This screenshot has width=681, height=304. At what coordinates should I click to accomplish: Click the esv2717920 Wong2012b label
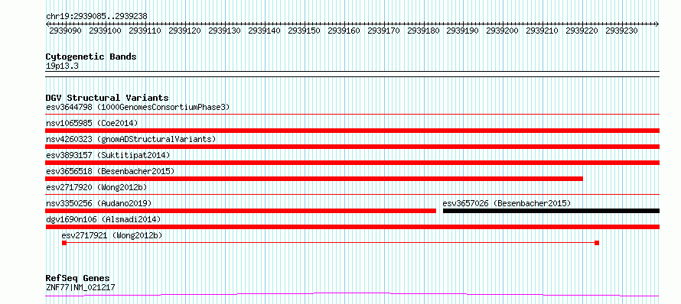(96, 187)
